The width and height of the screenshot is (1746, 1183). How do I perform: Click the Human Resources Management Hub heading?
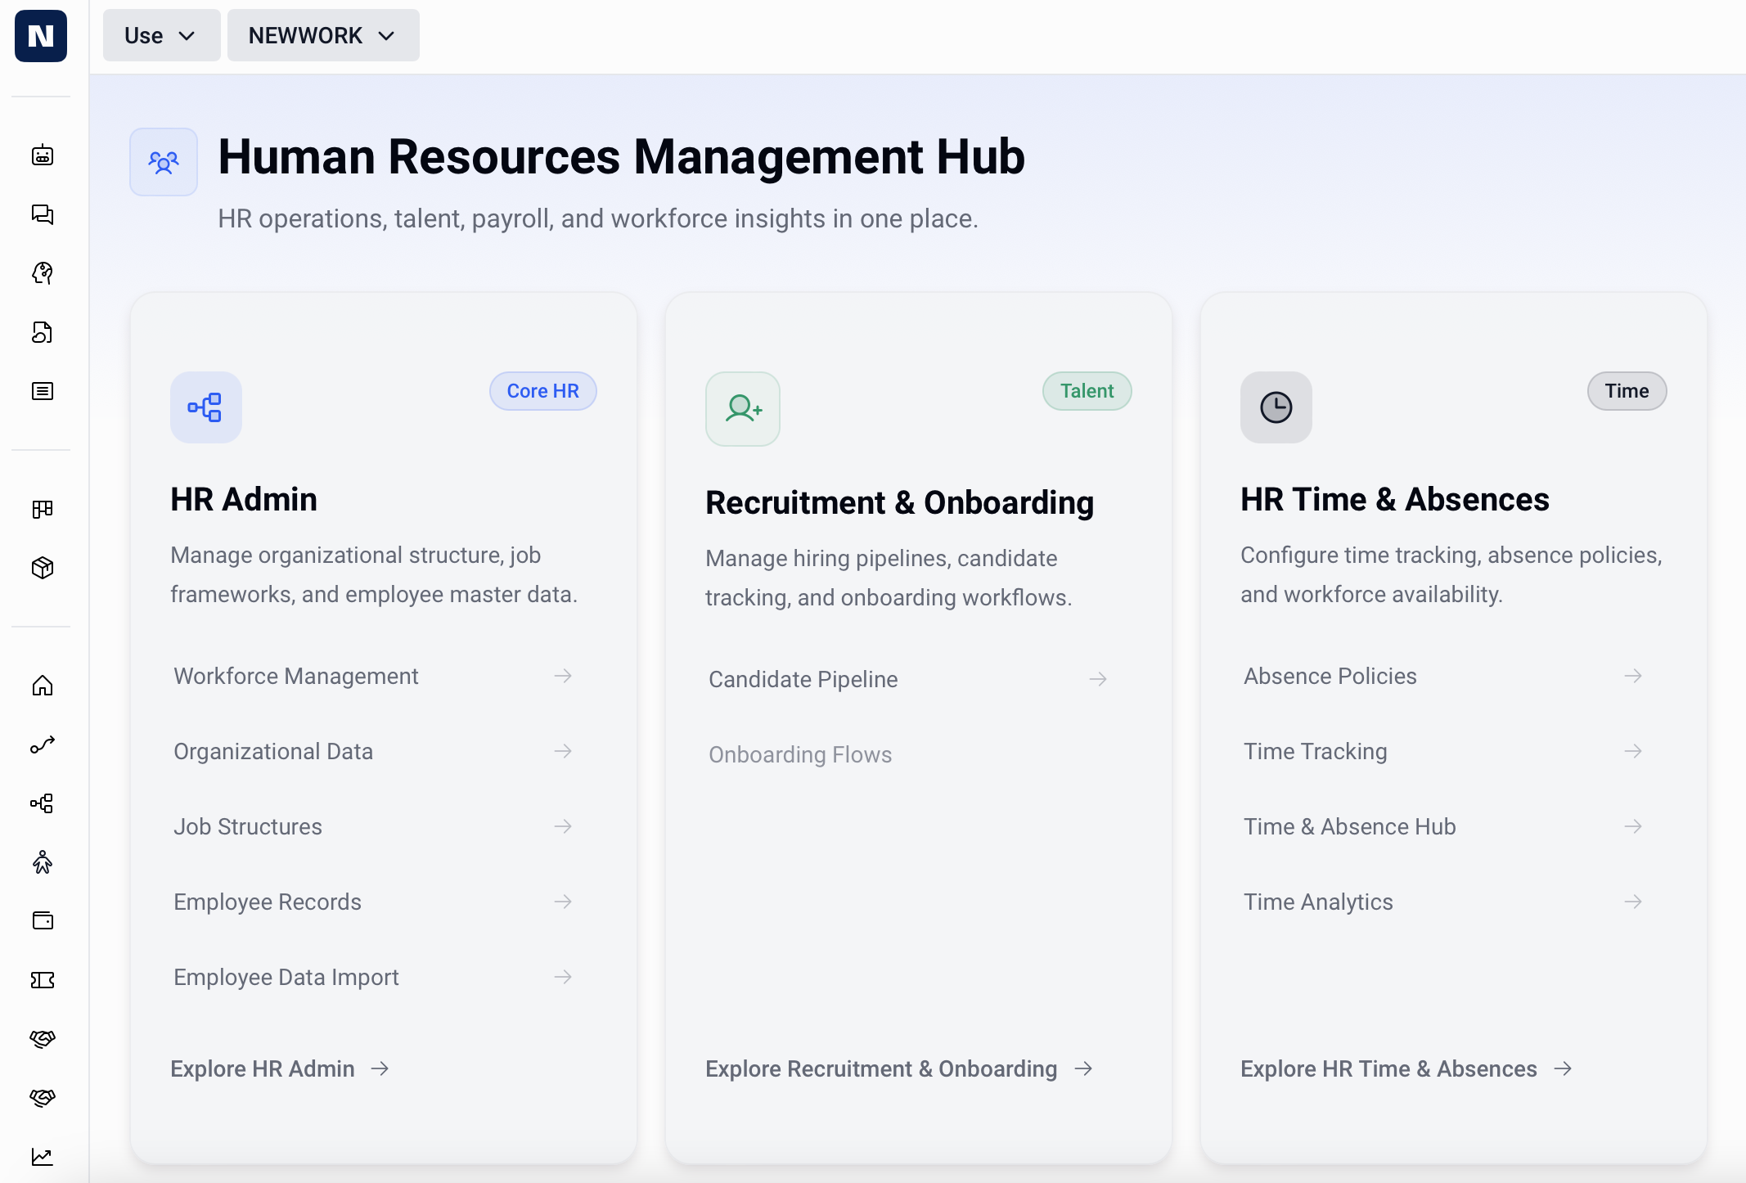coord(621,156)
